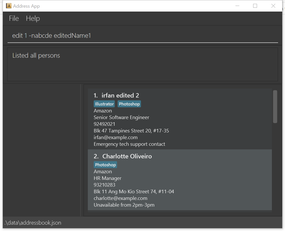Click 'Emergency tech support contact' remark
This screenshot has width=285, height=231.
tap(129, 144)
